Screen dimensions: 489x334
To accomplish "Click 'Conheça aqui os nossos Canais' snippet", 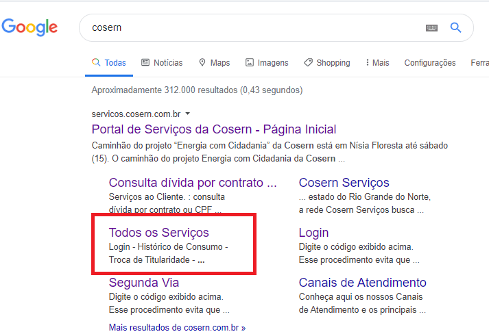I will [x=362, y=303].
